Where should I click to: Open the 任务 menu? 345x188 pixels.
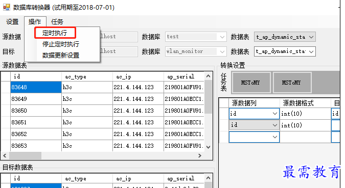(57, 22)
